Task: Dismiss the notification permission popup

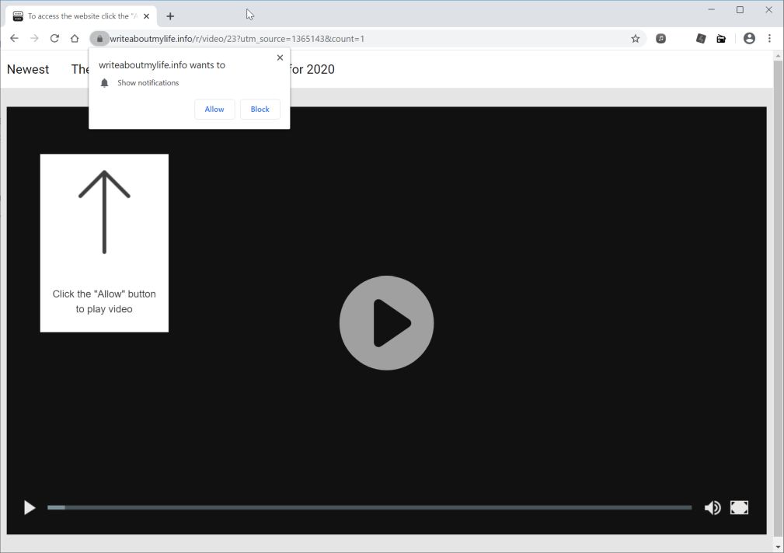Action: pos(280,57)
